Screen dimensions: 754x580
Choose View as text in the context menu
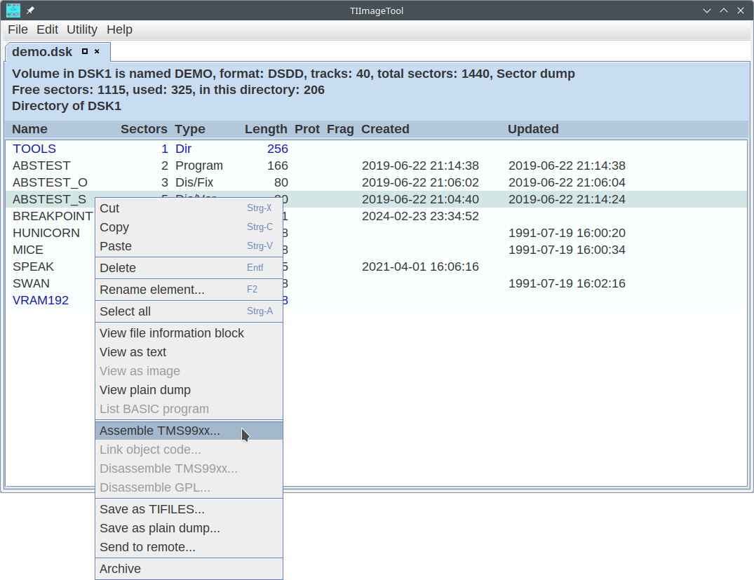click(x=133, y=352)
